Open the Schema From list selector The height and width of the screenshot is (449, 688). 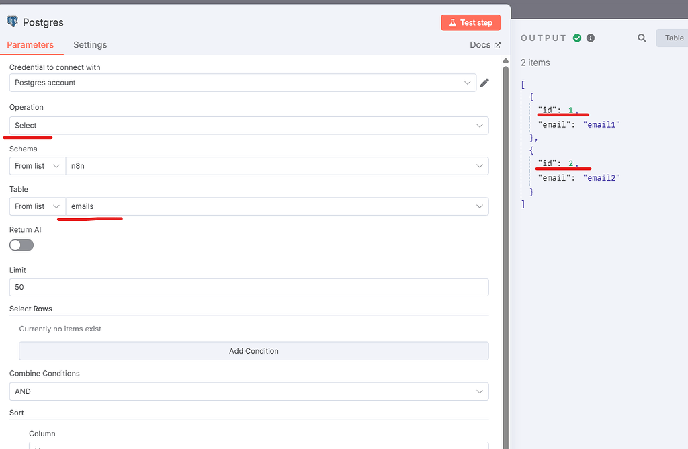point(37,165)
